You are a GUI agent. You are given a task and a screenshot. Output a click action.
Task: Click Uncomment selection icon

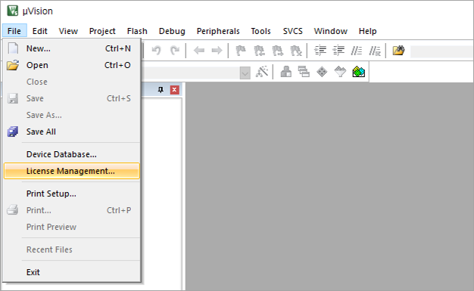375,51
